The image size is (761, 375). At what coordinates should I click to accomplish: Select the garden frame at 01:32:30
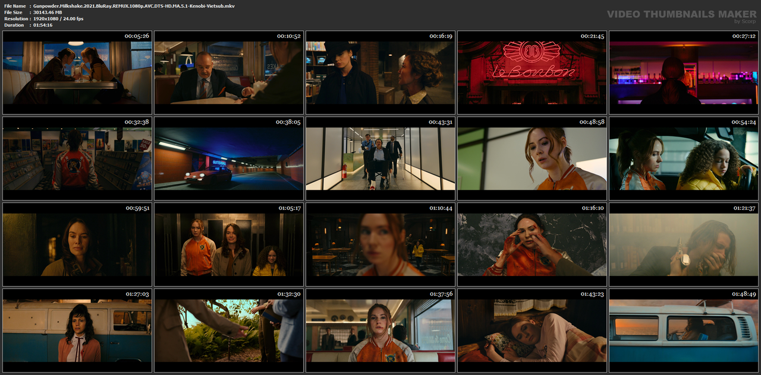tap(229, 330)
